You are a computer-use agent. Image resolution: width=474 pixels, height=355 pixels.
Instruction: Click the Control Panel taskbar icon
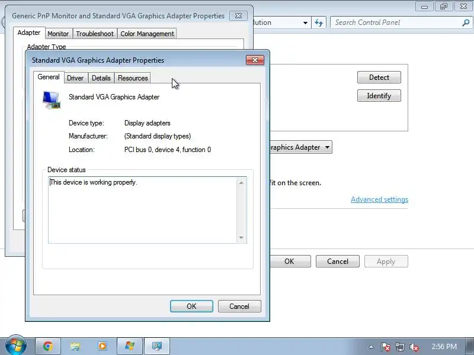point(130,346)
